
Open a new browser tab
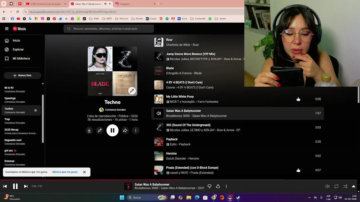(161, 4)
